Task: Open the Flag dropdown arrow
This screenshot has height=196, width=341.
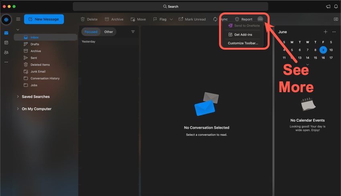Action: pyautogui.click(x=171, y=19)
